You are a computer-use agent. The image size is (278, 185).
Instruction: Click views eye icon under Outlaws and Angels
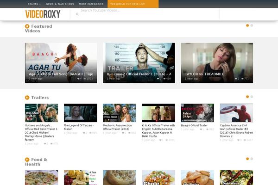[x=51, y=143]
